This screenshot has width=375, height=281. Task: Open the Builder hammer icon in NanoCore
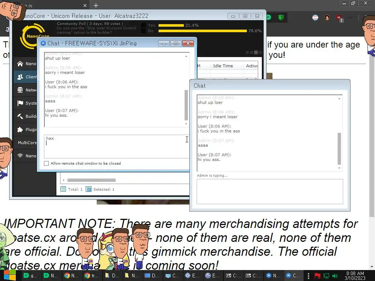[21, 116]
